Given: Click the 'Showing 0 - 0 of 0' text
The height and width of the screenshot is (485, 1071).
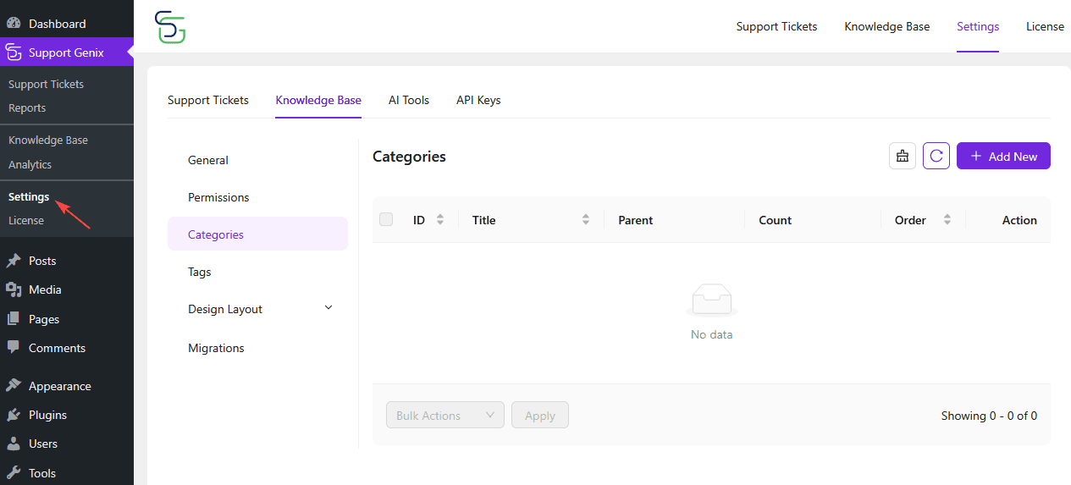Looking at the screenshot, I should tap(989, 416).
